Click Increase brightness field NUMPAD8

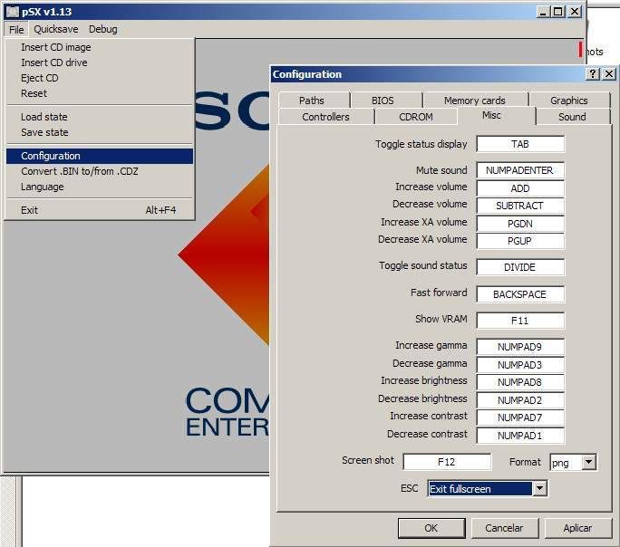[x=520, y=382]
